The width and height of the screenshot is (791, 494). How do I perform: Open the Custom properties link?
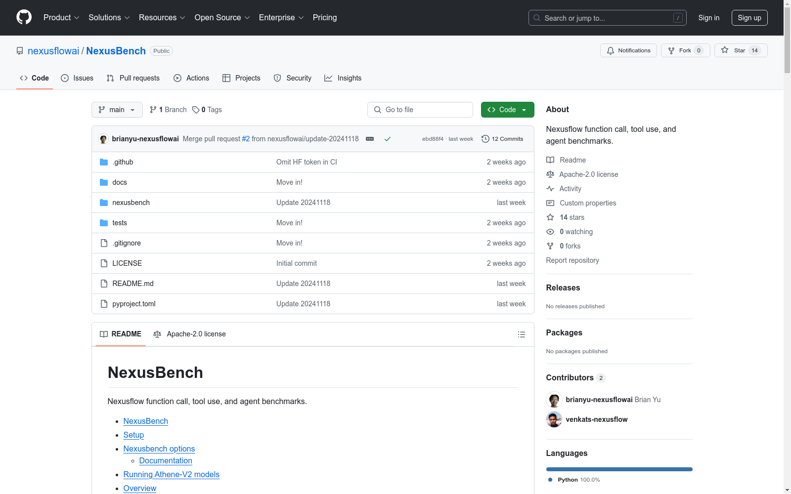tap(588, 203)
